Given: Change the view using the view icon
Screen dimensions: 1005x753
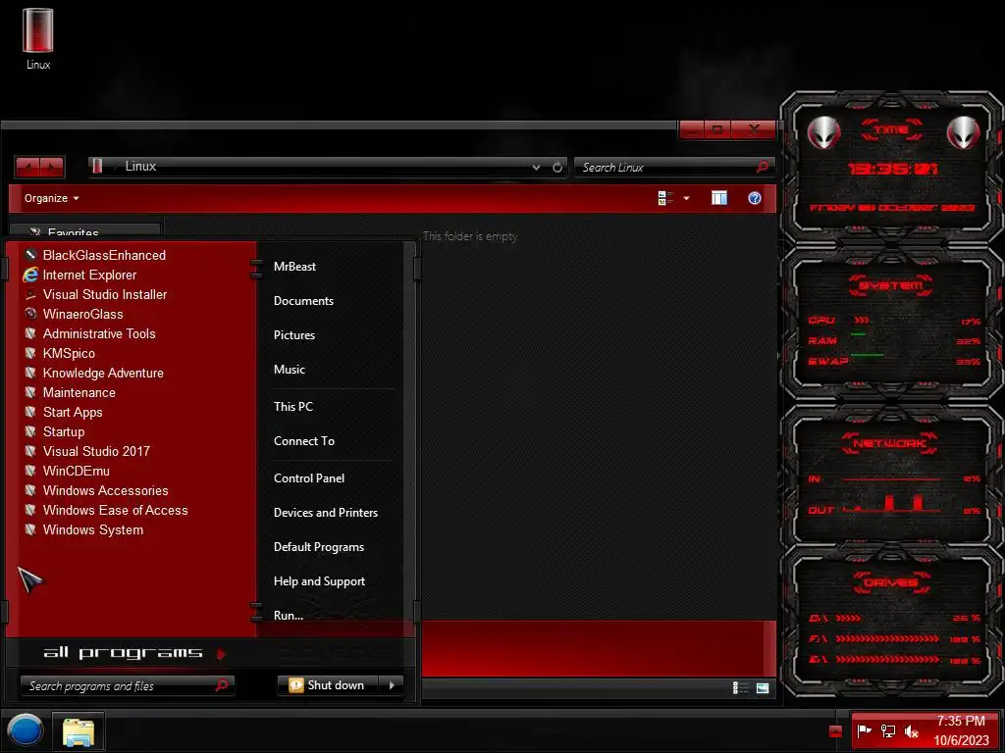Looking at the screenshot, I should point(665,198).
